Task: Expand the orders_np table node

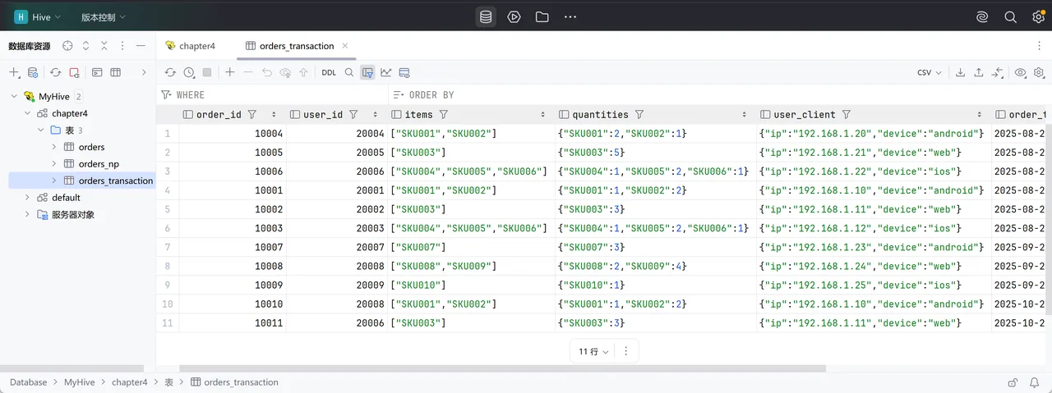Action: (x=54, y=164)
